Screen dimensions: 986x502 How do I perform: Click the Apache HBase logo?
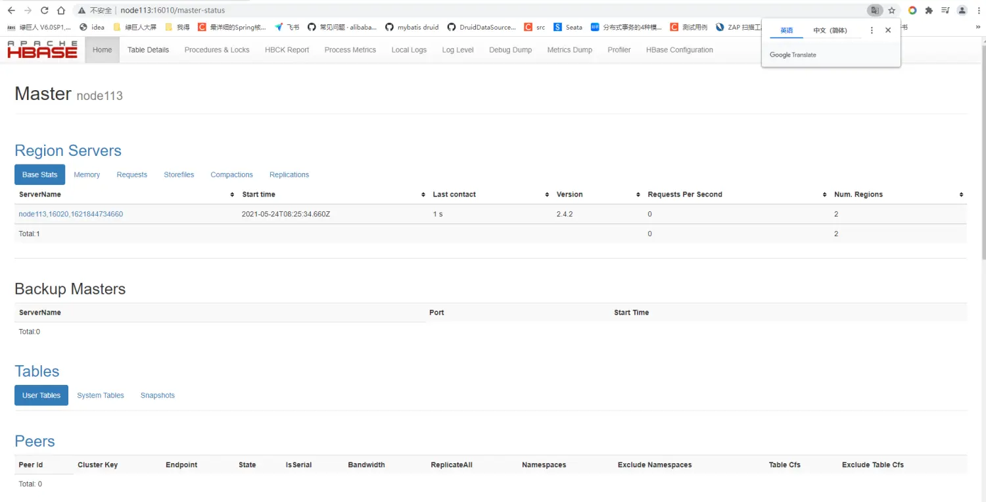tap(43, 50)
